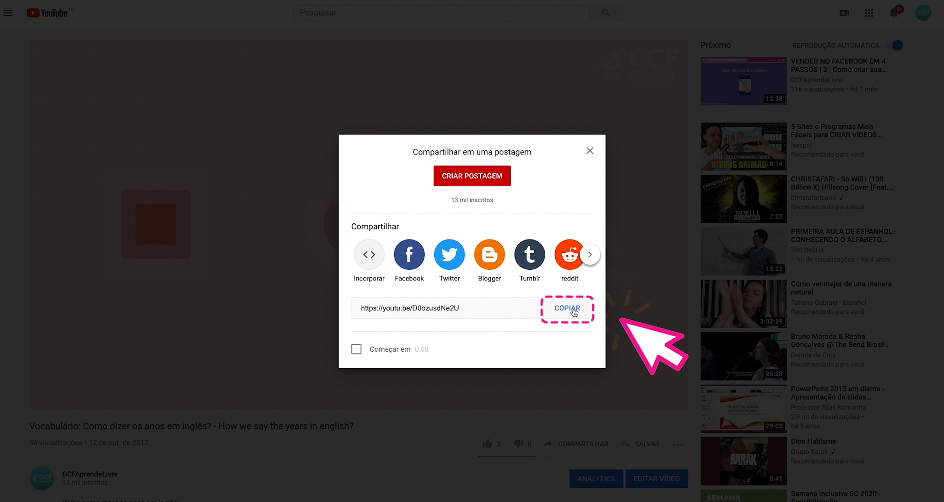The height and width of the screenshot is (502, 944).
Task: Click the Reddit share icon
Action: tap(569, 254)
